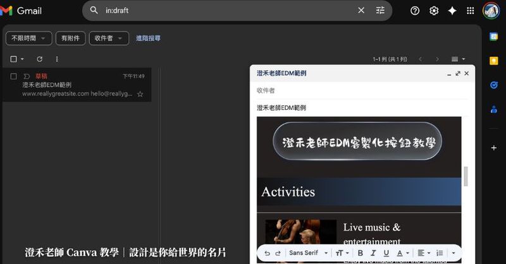This screenshot has height=264, width=506.
Task: Open the Google account avatar
Action: (491, 11)
